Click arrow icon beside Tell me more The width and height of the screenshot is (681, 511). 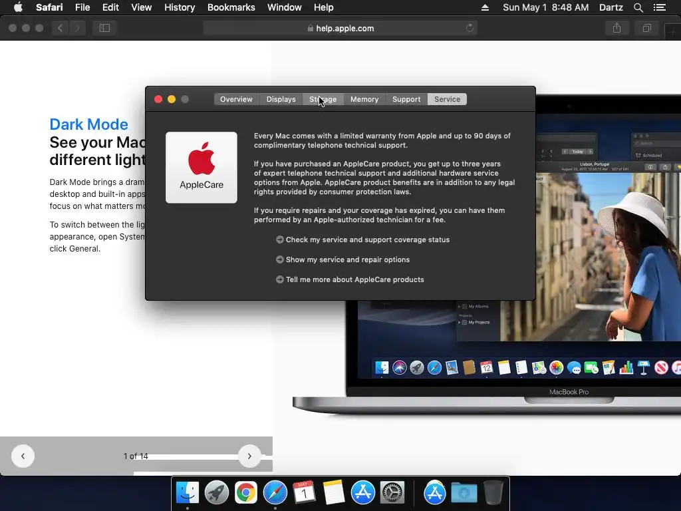280,280
